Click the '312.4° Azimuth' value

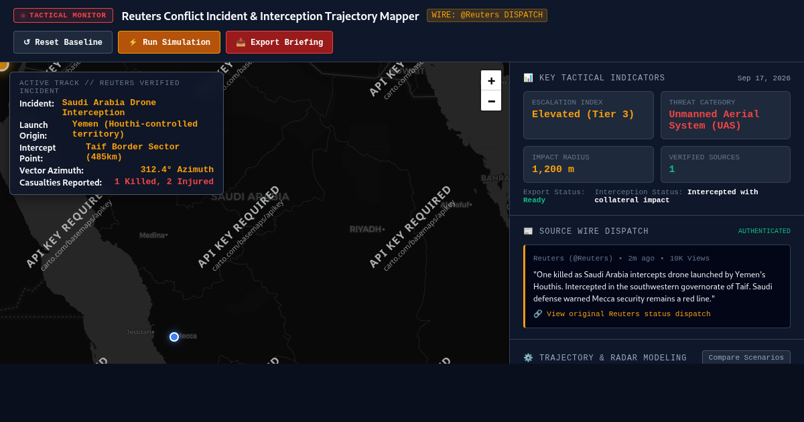click(x=177, y=169)
